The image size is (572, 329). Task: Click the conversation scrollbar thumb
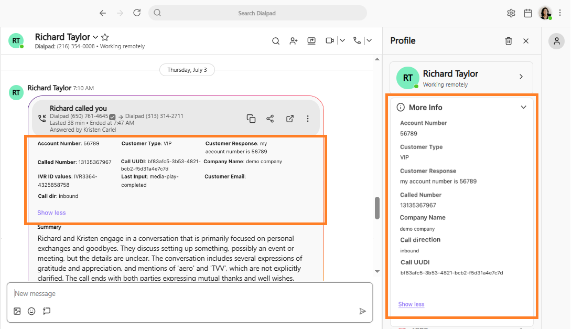tap(377, 208)
